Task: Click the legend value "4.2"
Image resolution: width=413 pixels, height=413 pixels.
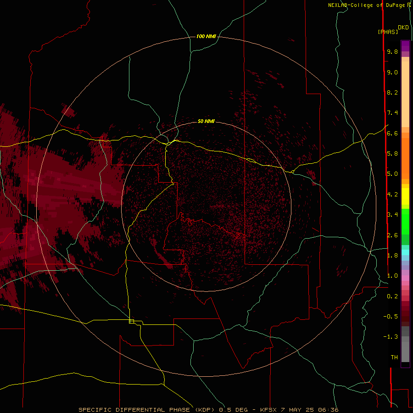Action: (392, 195)
